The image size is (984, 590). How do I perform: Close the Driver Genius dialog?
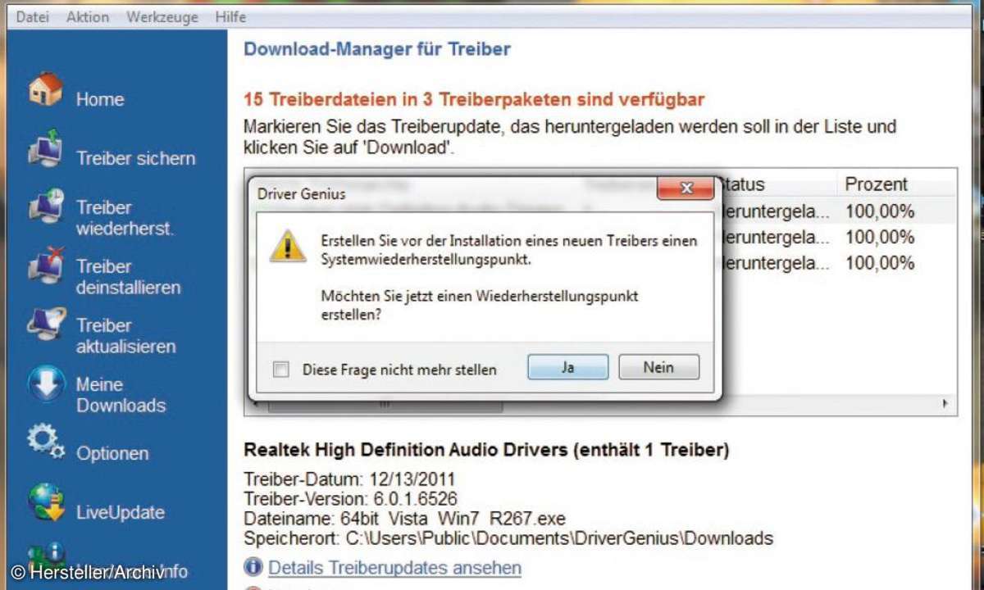pyautogui.click(x=686, y=188)
